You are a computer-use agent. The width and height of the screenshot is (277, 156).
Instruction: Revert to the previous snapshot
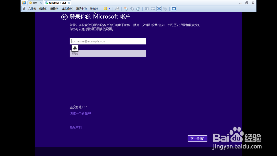click(x=132, y=9)
